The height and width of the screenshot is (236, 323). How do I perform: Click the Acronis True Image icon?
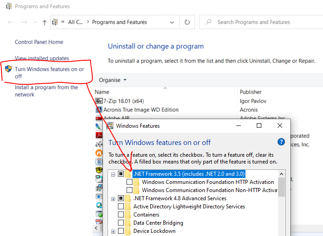[99, 110]
